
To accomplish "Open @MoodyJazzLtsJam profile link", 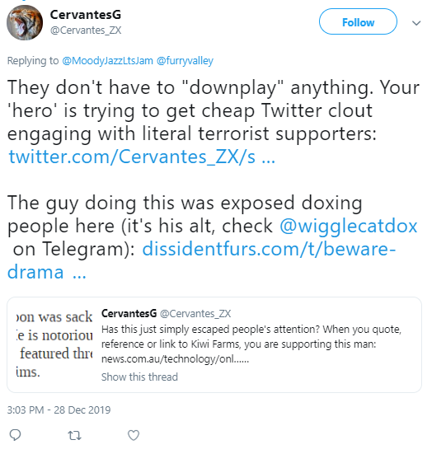I will tap(107, 61).
